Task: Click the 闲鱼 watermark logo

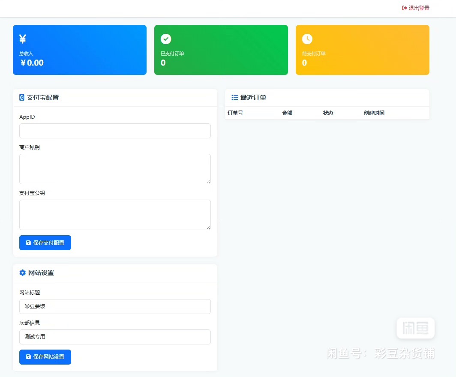Action: pyautogui.click(x=415, y=328)
